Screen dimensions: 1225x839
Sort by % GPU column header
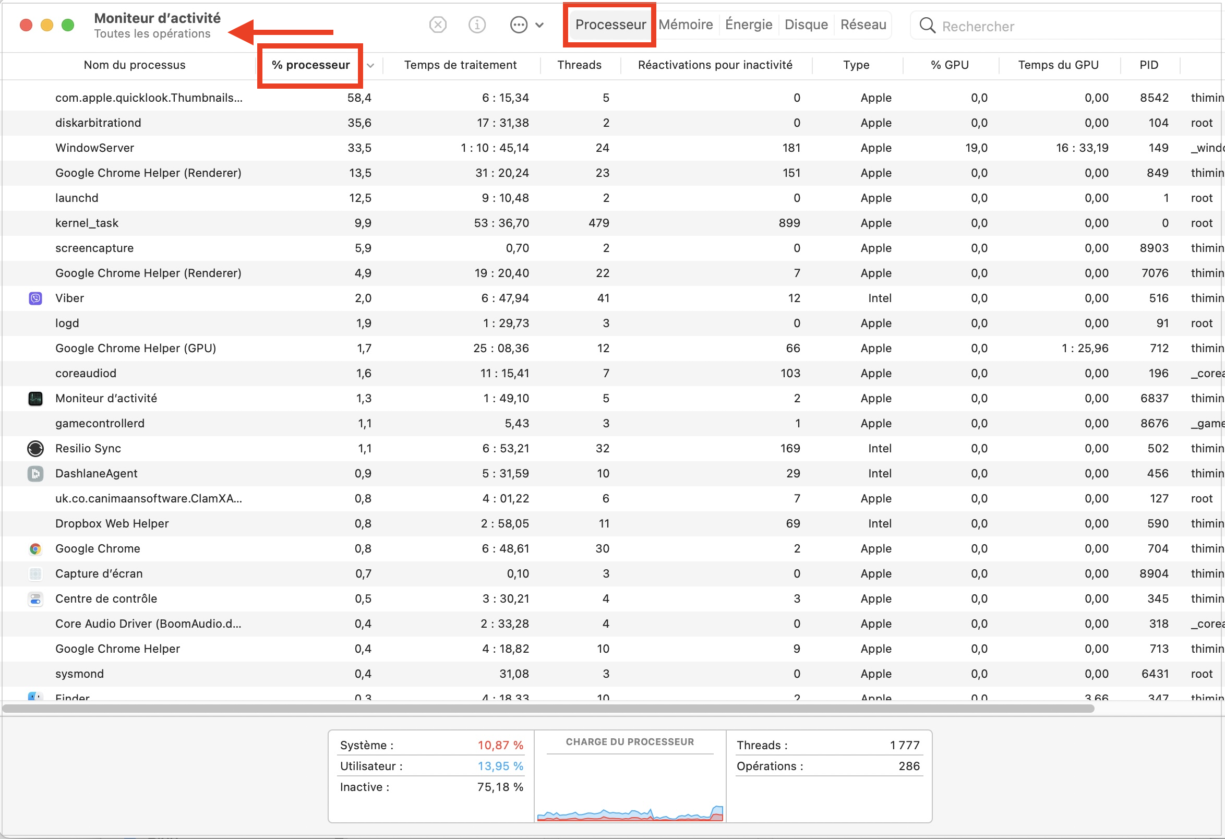pyautogui.click(x=950, y=65)
